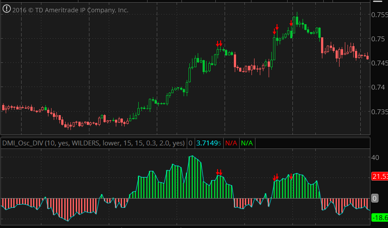Select the 3.7149 oscillator value readout
The image size is (388, 228).
point(208,143)
